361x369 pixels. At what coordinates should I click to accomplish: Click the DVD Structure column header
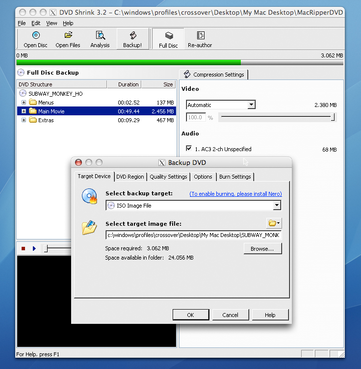[x=62, y=84]
